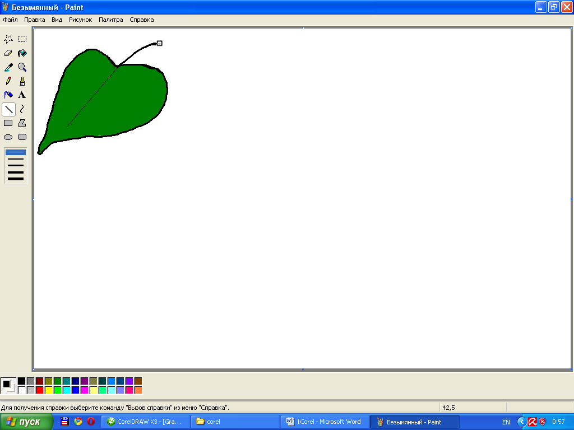Select the magenta palette color

tap(84, 390)
